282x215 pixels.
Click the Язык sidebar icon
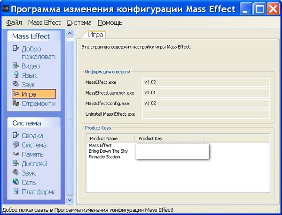16,75
